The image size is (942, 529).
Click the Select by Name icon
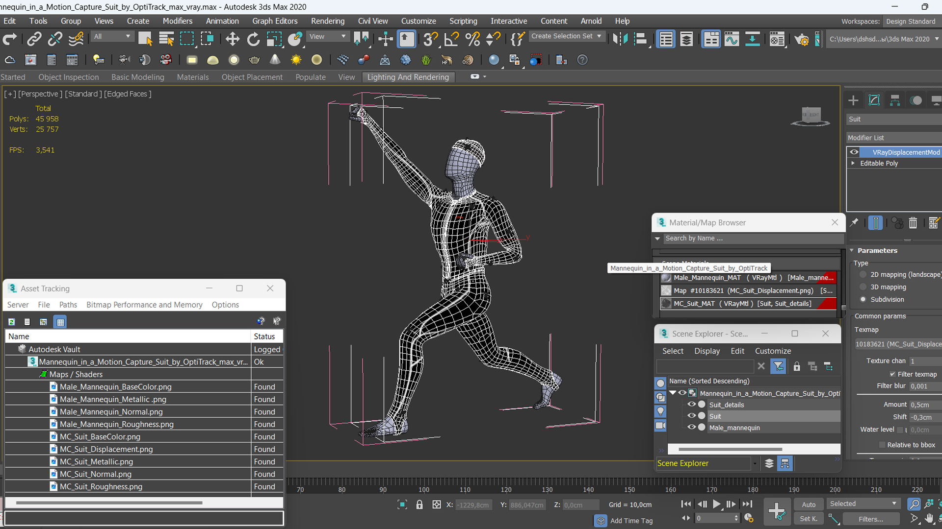pos(166,39)
